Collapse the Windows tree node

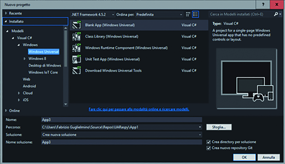point(19,45)
